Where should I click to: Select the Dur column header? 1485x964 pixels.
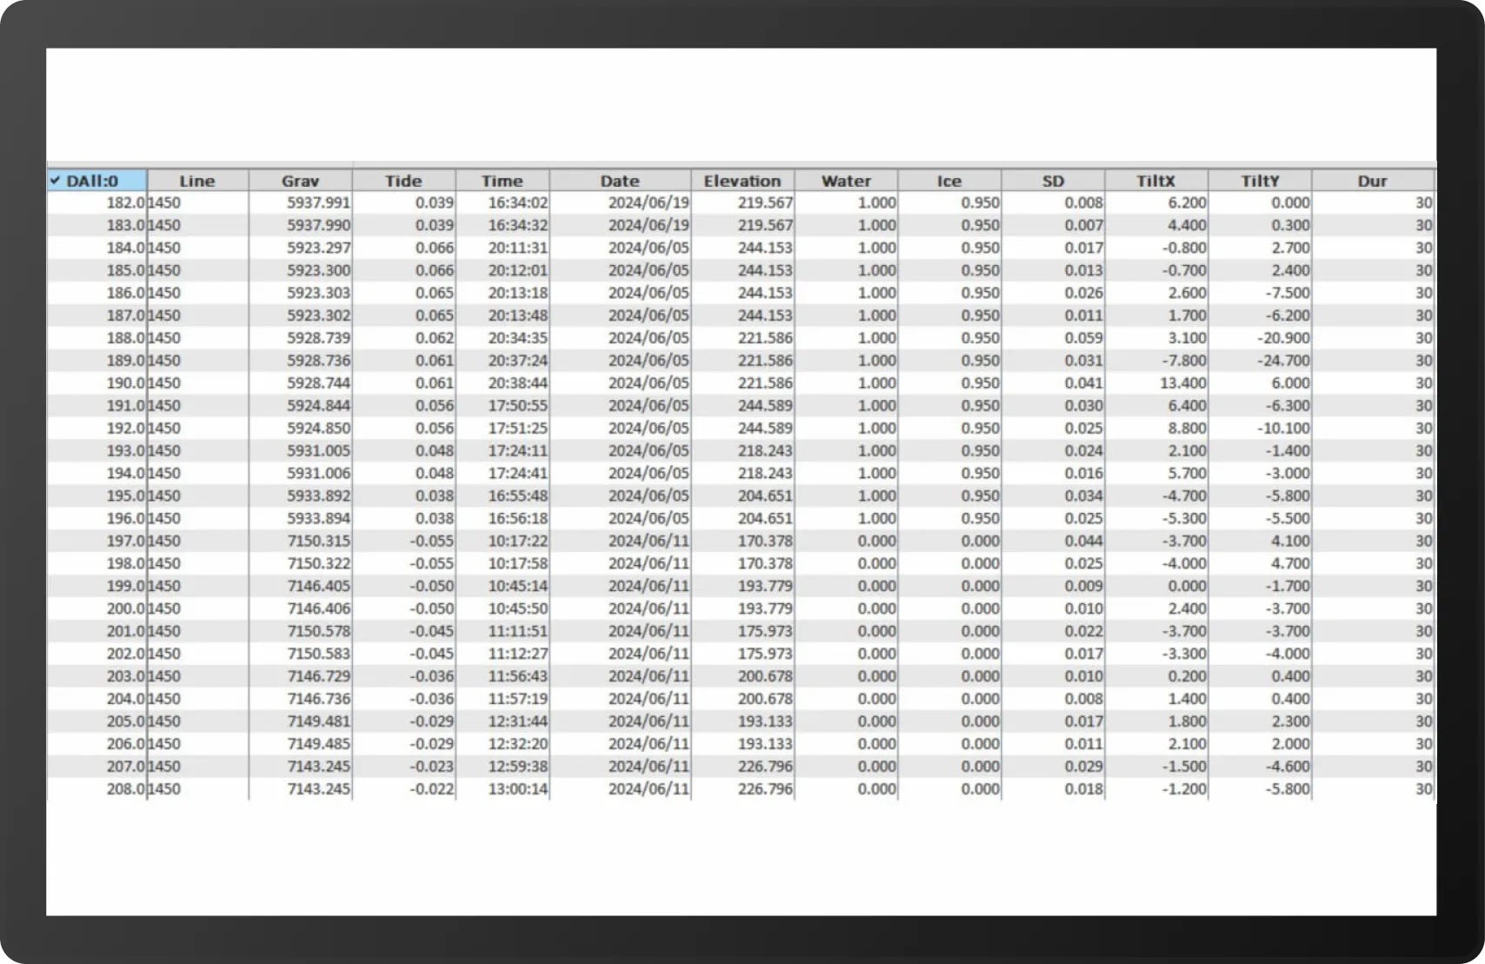click(x=1372, y=181)
